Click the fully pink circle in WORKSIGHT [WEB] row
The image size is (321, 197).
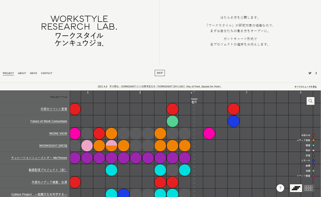(x=87, y=146)
